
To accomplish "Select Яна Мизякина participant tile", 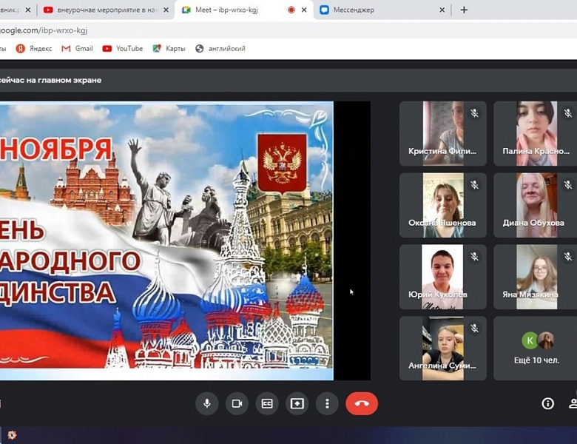I will tap(536, 277).
